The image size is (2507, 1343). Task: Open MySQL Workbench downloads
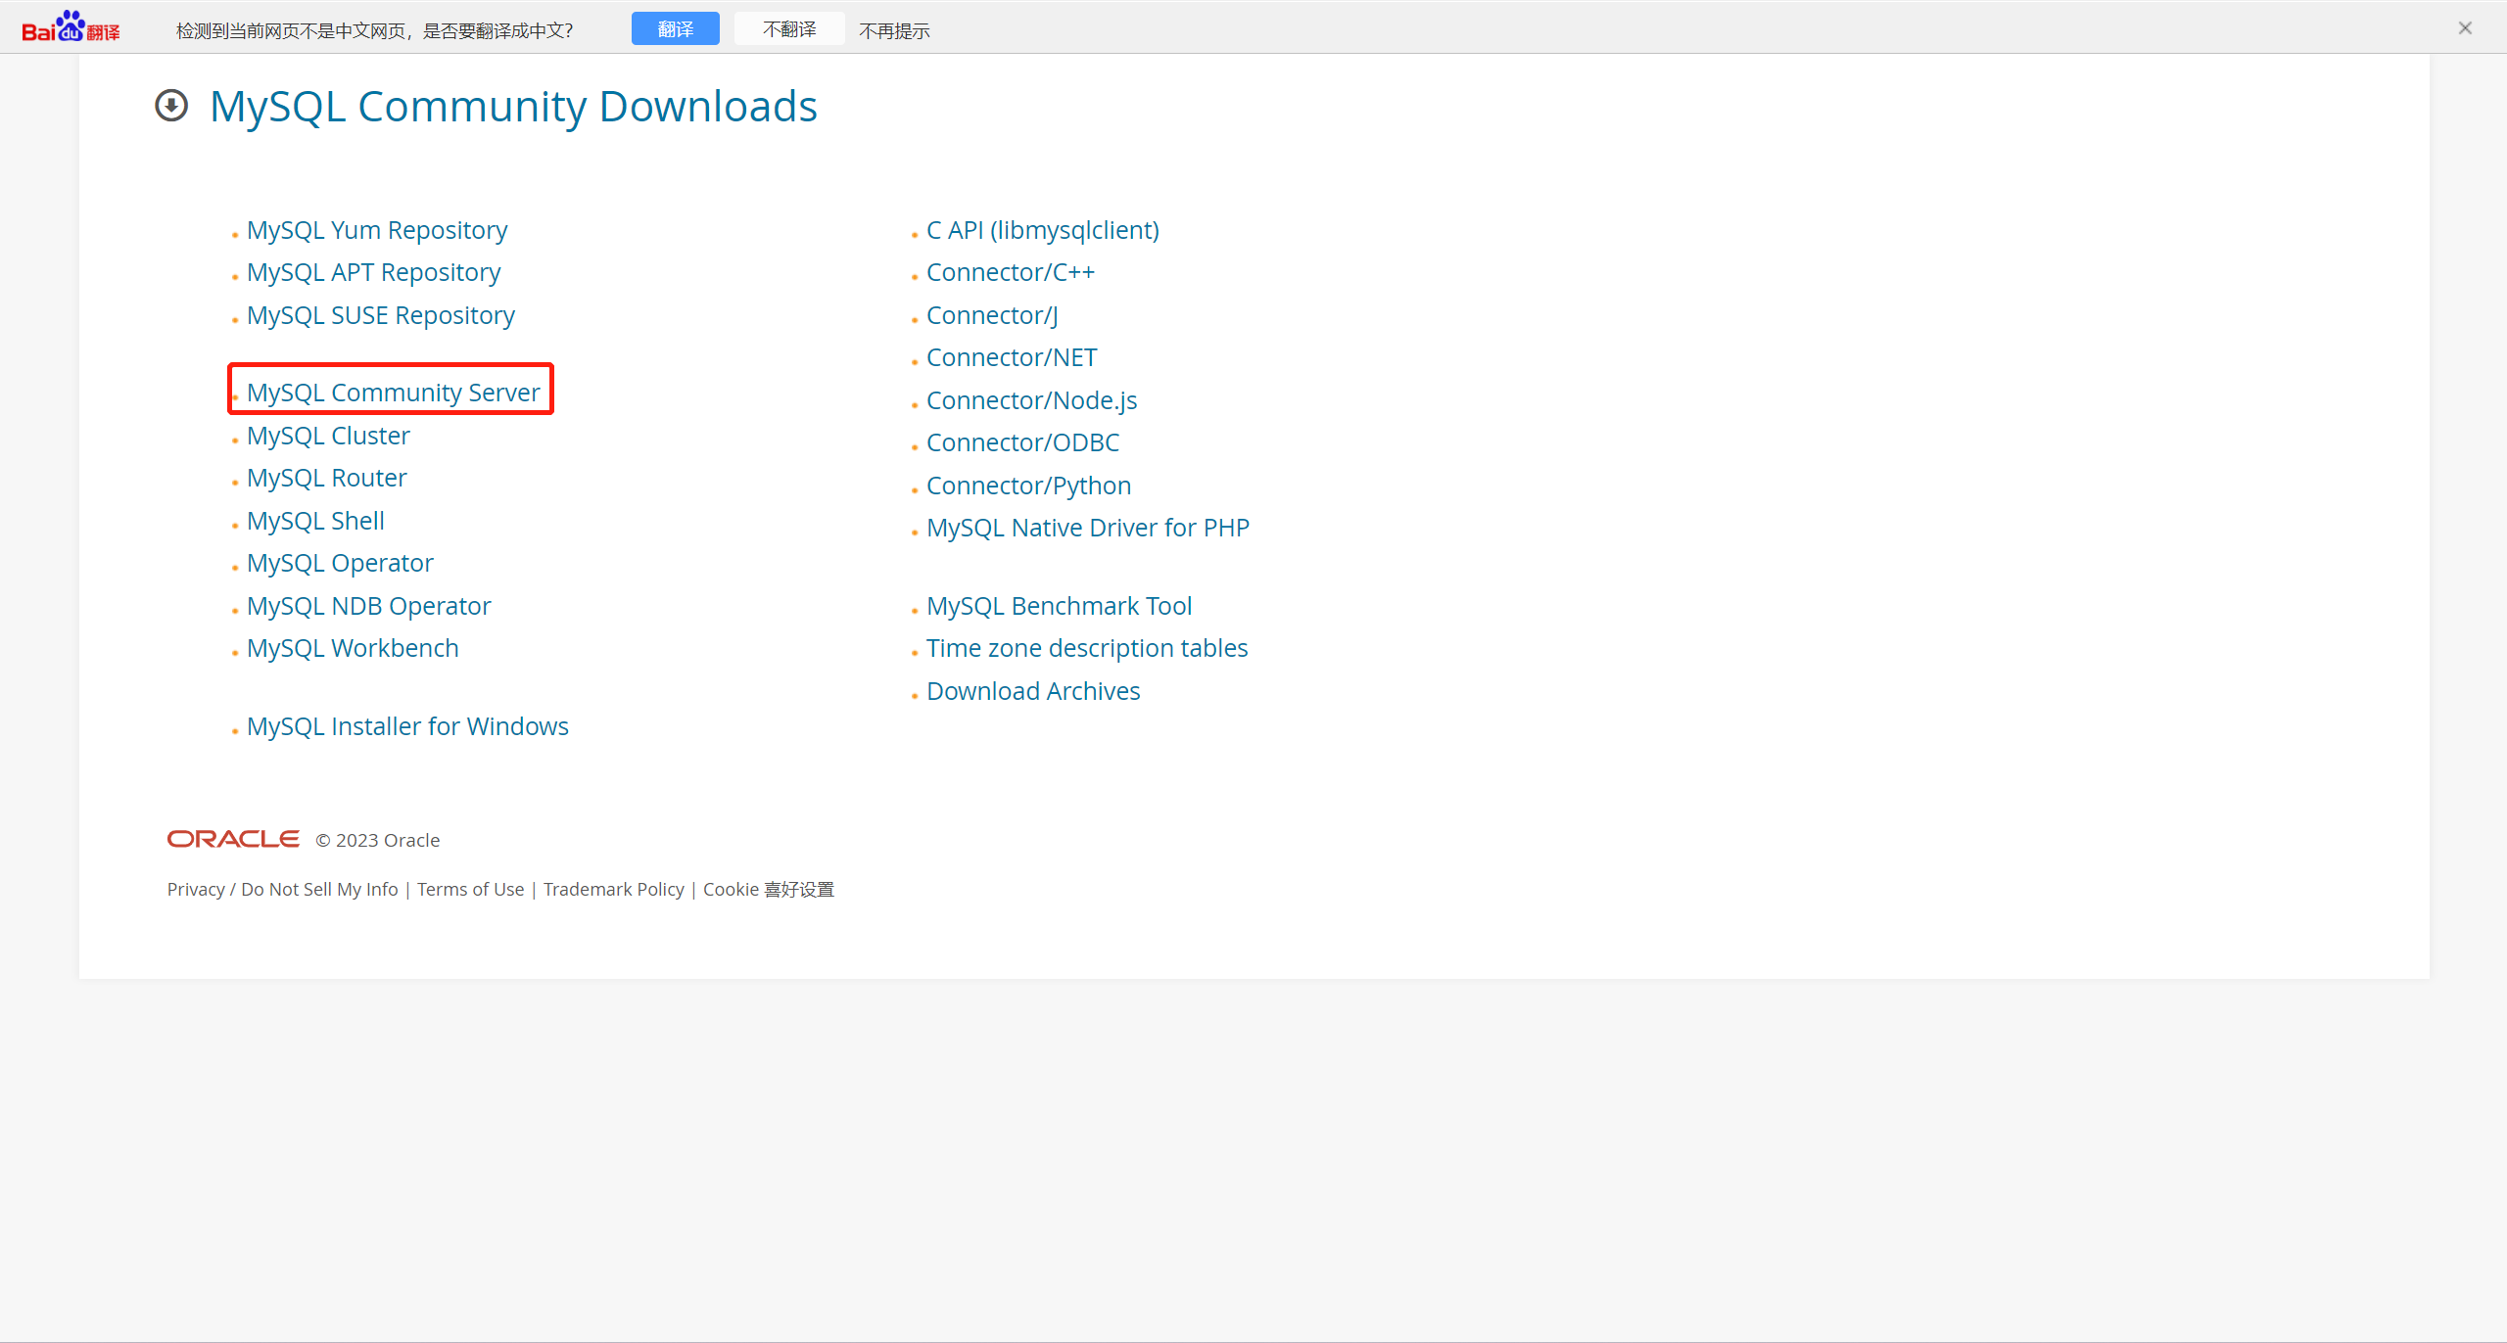tap(353, 648)
